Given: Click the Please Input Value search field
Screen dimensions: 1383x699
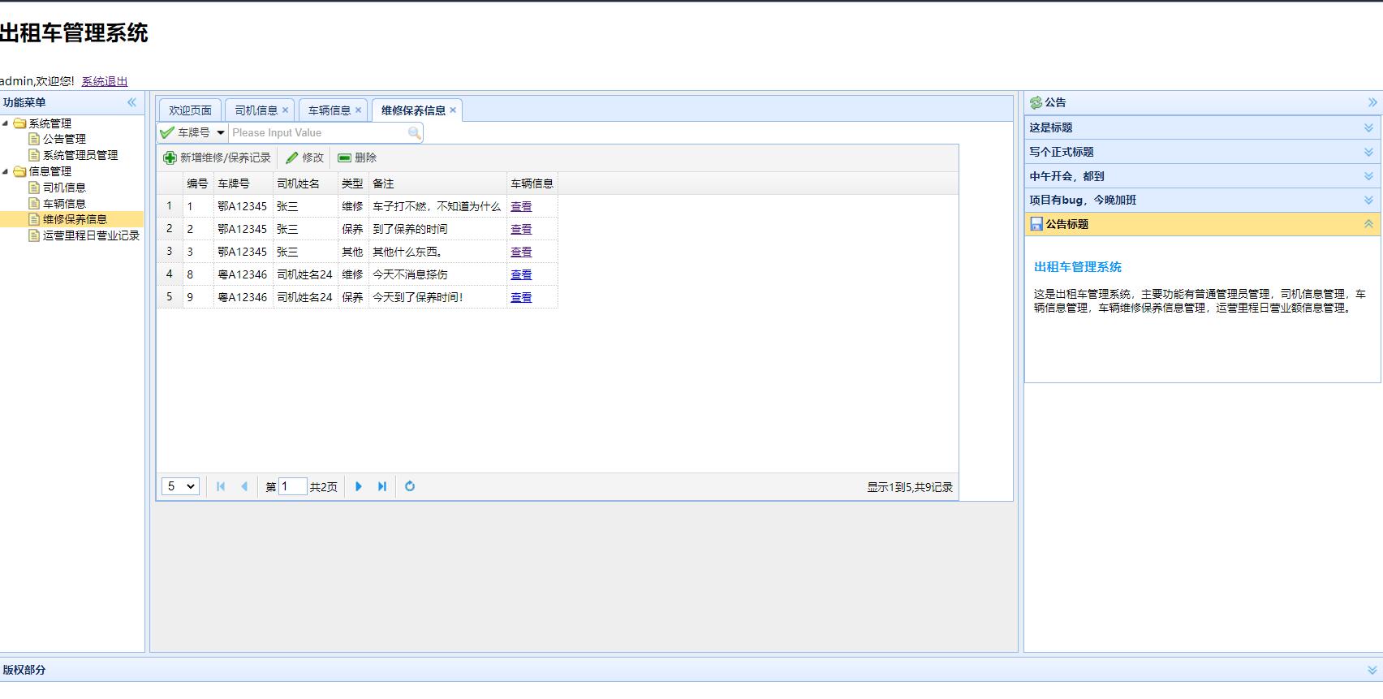Looking at the screenshot, I should (x=317, y=133).
